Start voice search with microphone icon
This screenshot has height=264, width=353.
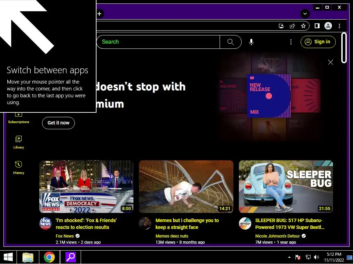point(251,42)
